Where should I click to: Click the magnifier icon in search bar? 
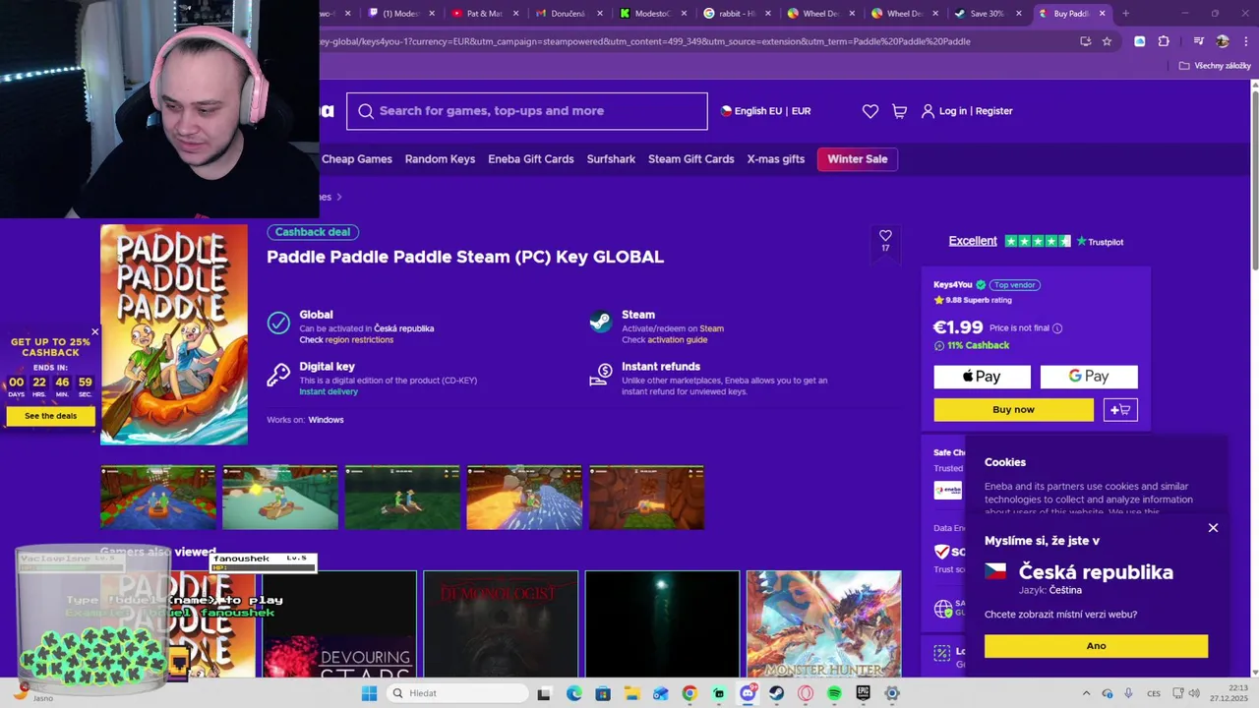click(x=366, y=111)
